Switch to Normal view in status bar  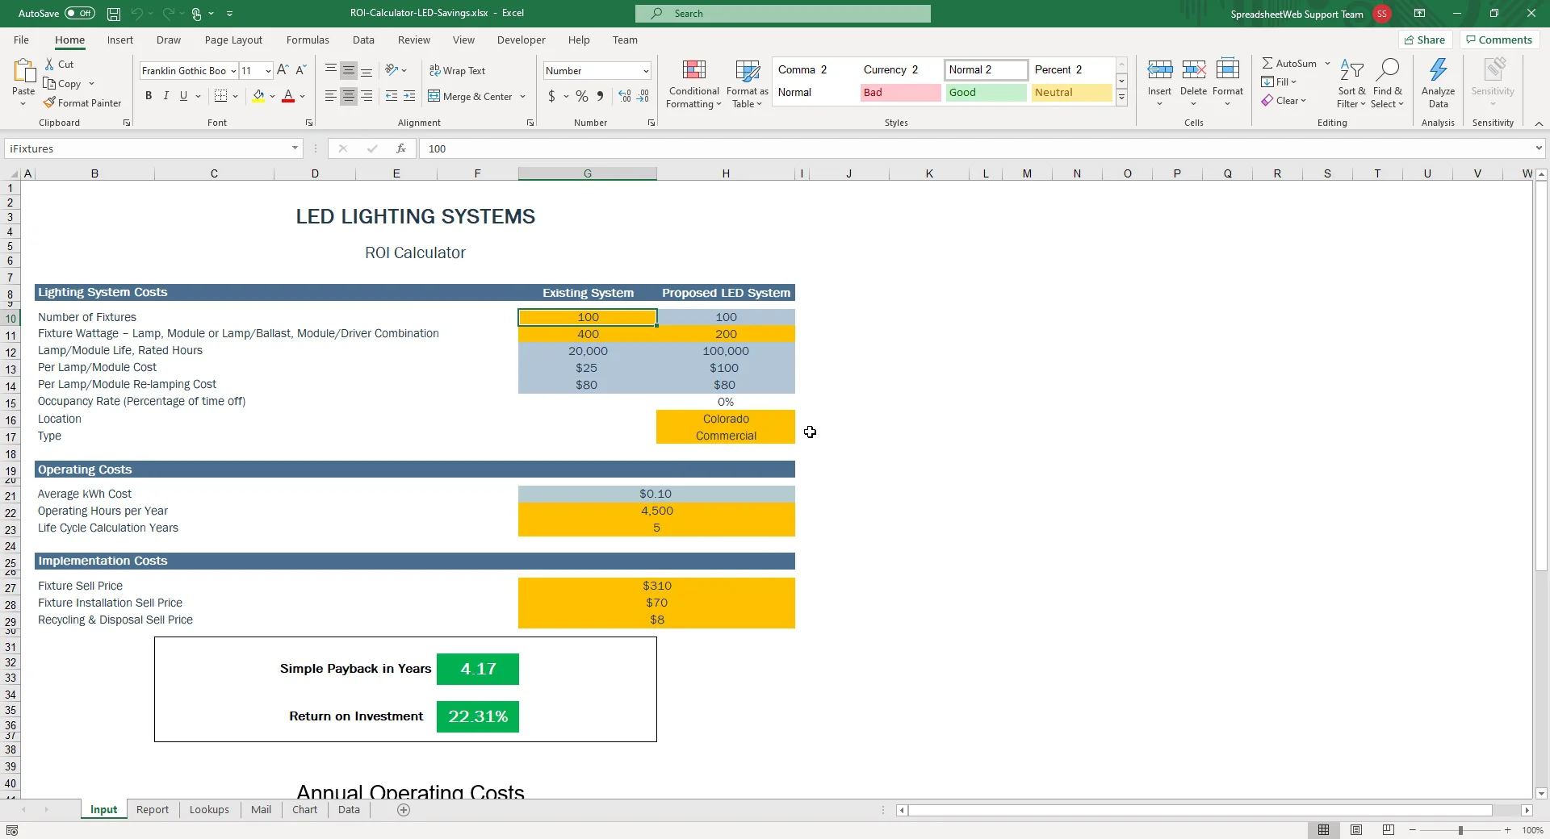(x=1324, y=830)
